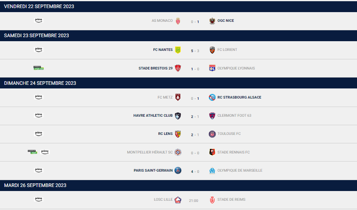357x210 pixels.
Task: Click the Canal+ Sport 360 broadcaster logo
Action: (x=38, y=68)
